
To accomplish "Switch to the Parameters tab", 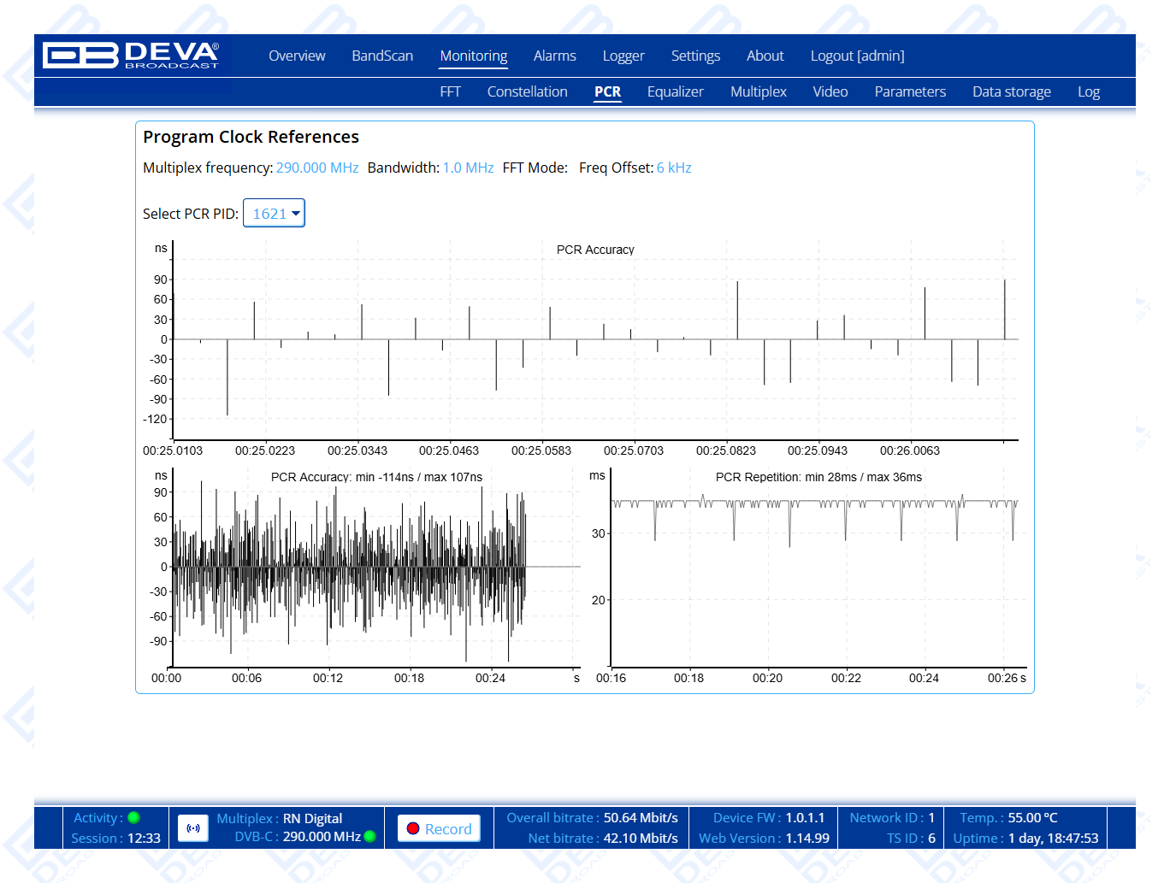I will (x=910, y=92).
